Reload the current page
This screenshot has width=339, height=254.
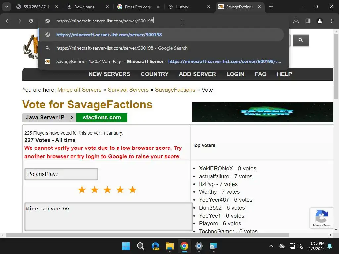[x=31, y=21]
